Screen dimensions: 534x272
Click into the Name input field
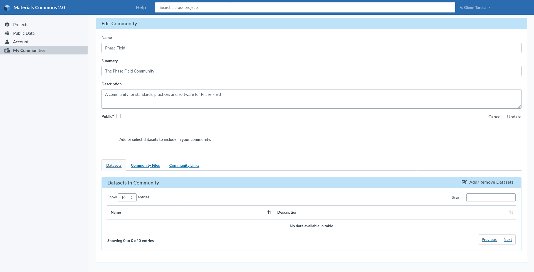pos(311,48)
